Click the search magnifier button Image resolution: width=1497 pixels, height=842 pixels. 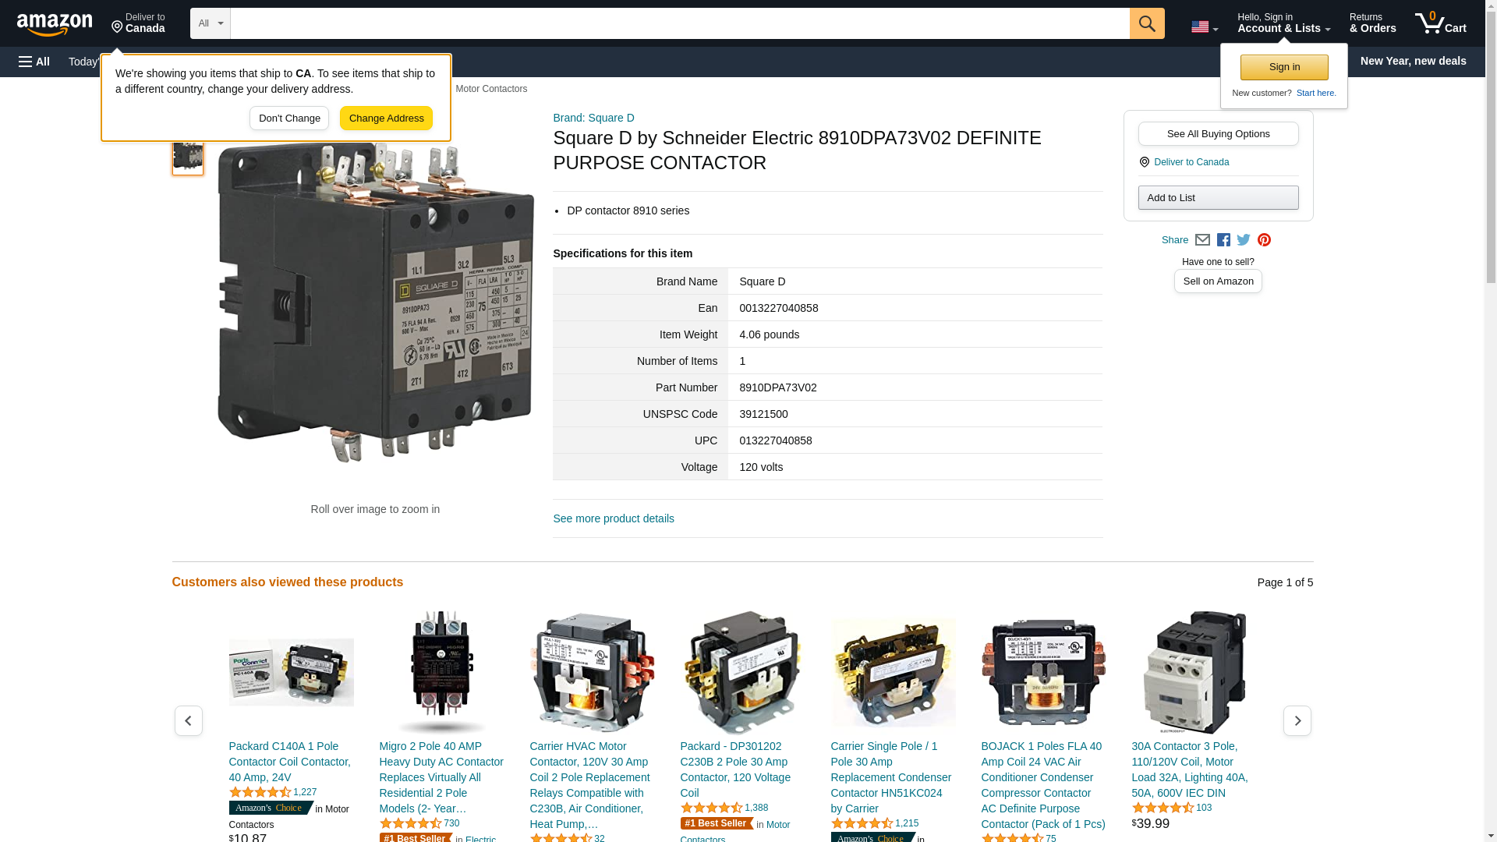(x=1146, y=23)
